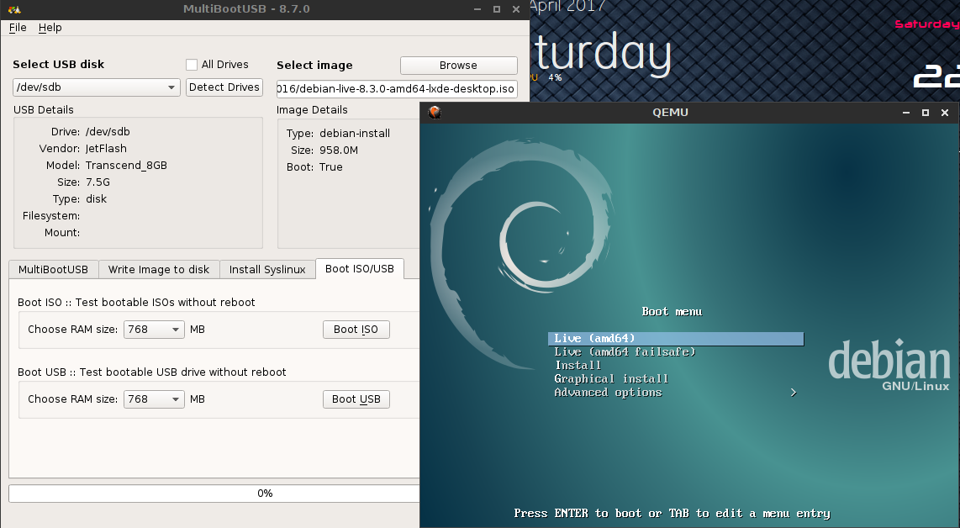Screen dimensions: 960x528
Task: Switch to Write Image to disk tab
Action: pos(159,269)
